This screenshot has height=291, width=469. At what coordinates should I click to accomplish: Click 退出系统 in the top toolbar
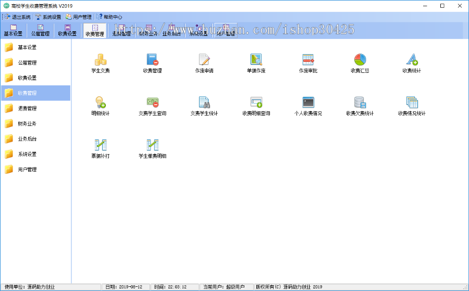(18, 17)
